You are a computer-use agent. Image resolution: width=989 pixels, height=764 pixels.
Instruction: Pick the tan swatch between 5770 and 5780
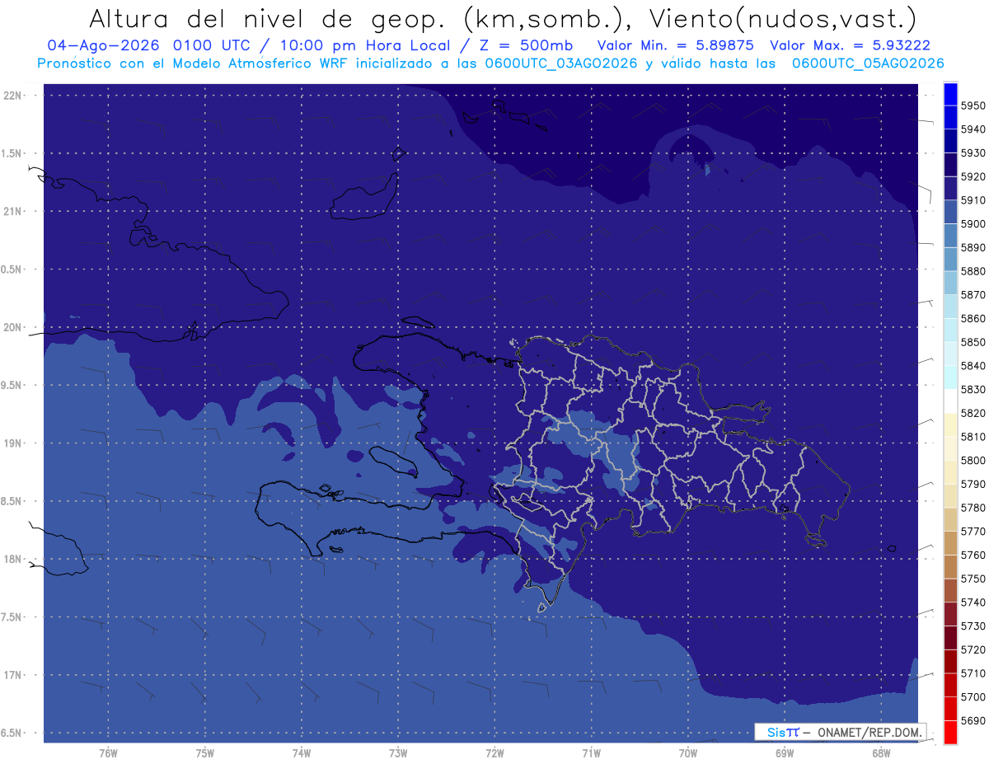(x=950, y=519)
